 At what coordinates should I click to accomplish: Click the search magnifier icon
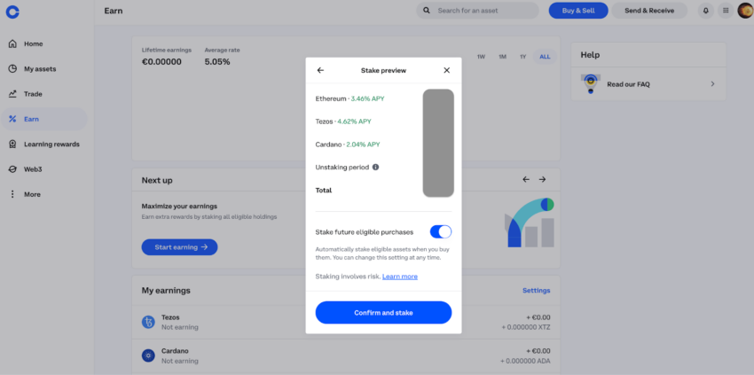[x=426, y=11]
